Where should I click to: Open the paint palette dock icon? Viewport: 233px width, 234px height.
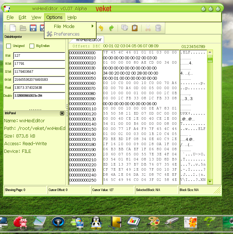coord(153,221)
